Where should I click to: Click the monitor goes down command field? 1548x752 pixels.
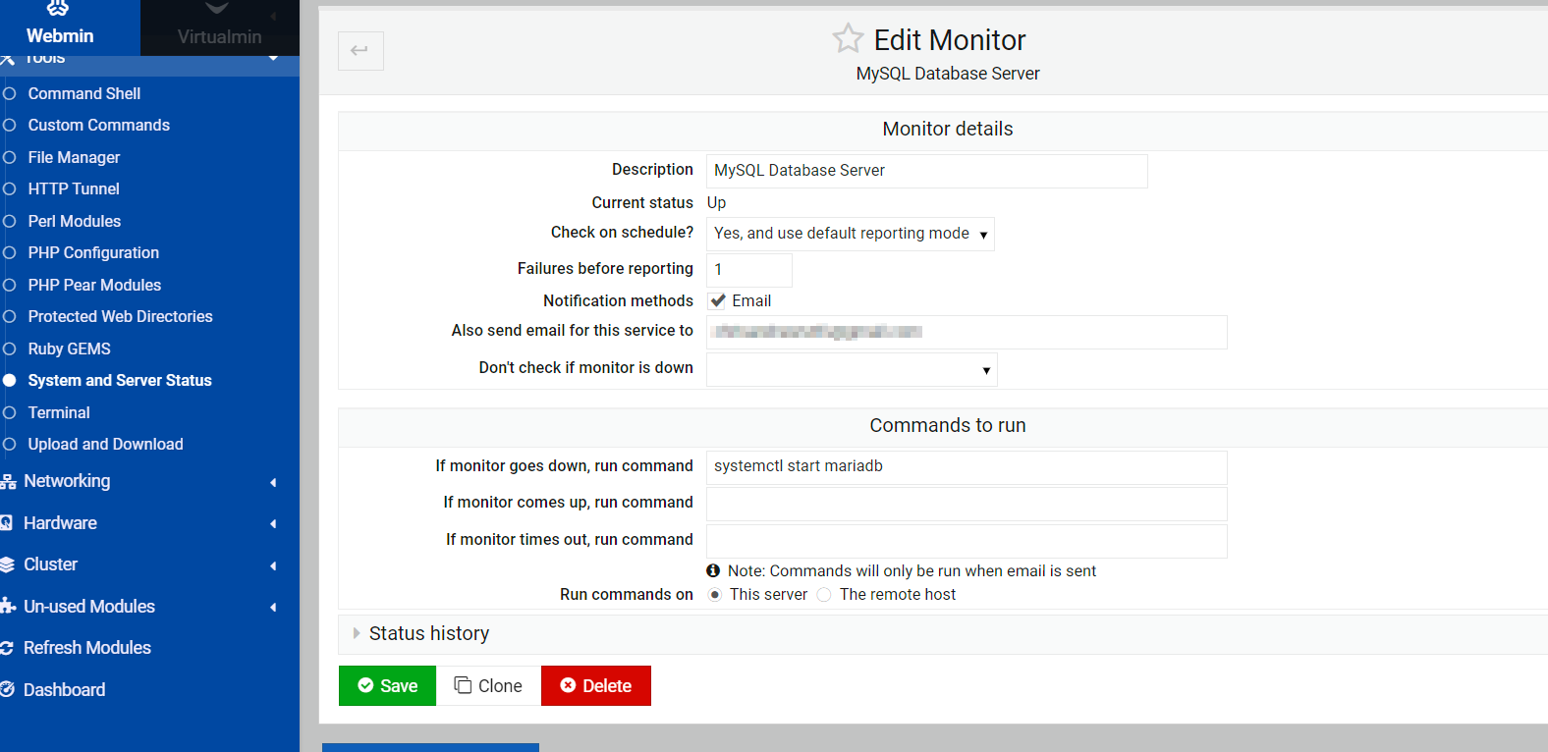(x=967, y=467)
